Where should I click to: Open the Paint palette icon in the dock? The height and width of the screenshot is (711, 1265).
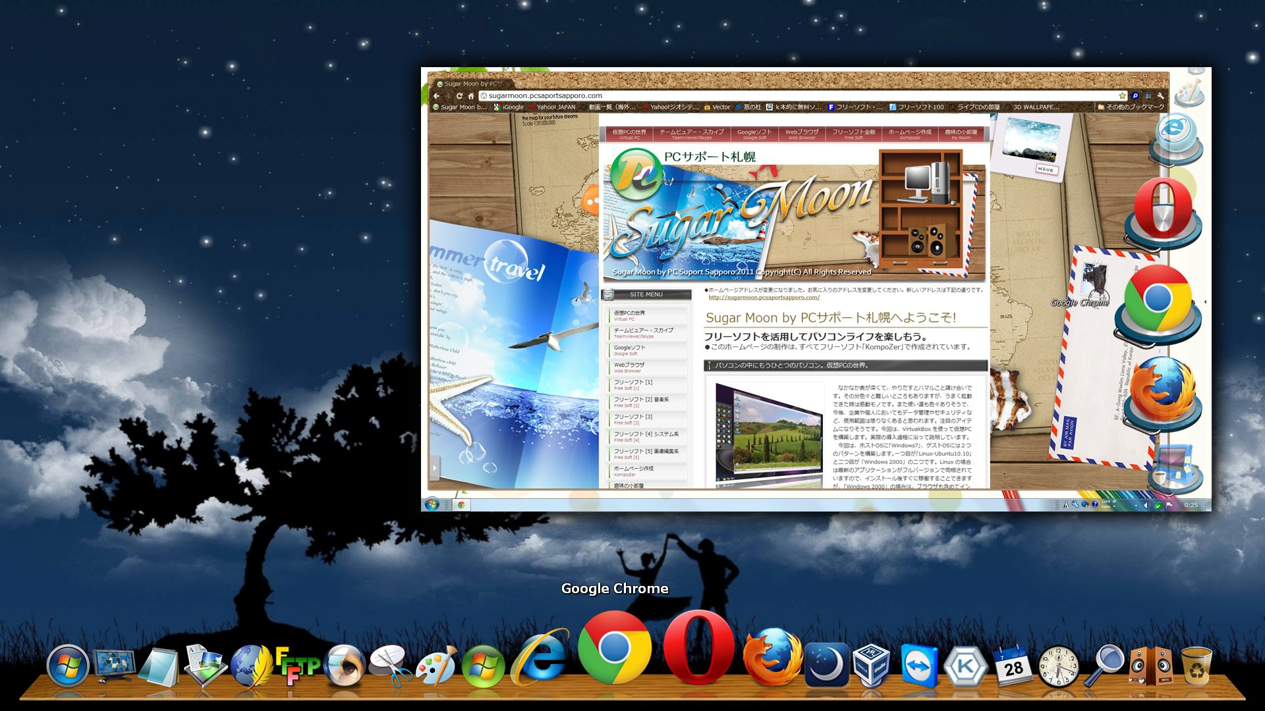point(437,666)
